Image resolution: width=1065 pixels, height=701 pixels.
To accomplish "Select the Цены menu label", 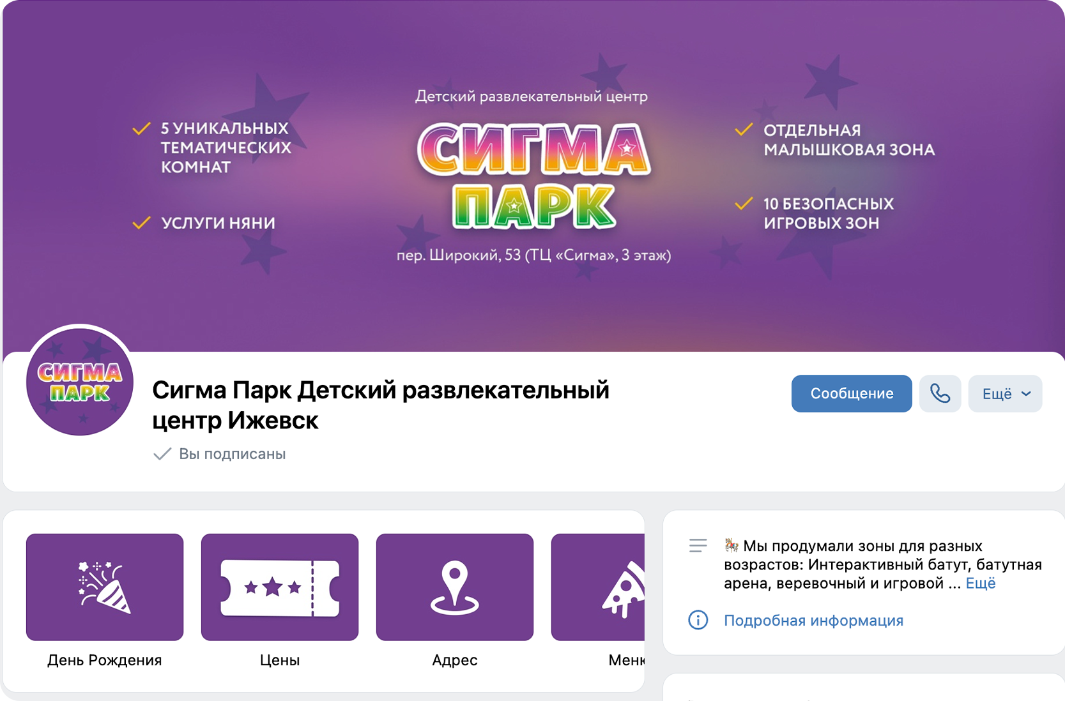I will [x=280, y=660].
